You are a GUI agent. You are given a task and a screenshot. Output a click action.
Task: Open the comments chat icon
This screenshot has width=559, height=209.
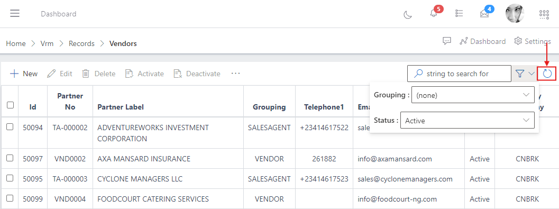447,41
